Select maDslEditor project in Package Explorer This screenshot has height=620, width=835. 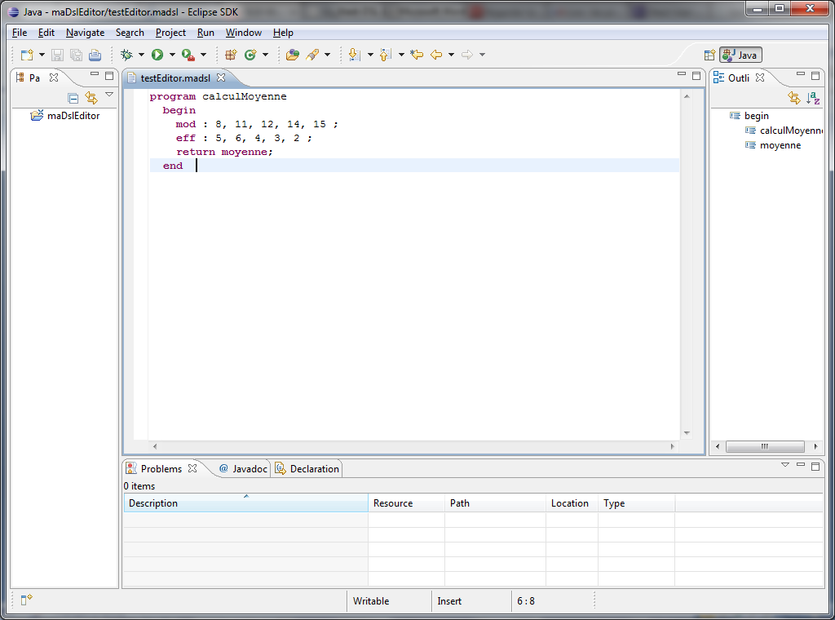pyautogui.click(x=73, y=116)
